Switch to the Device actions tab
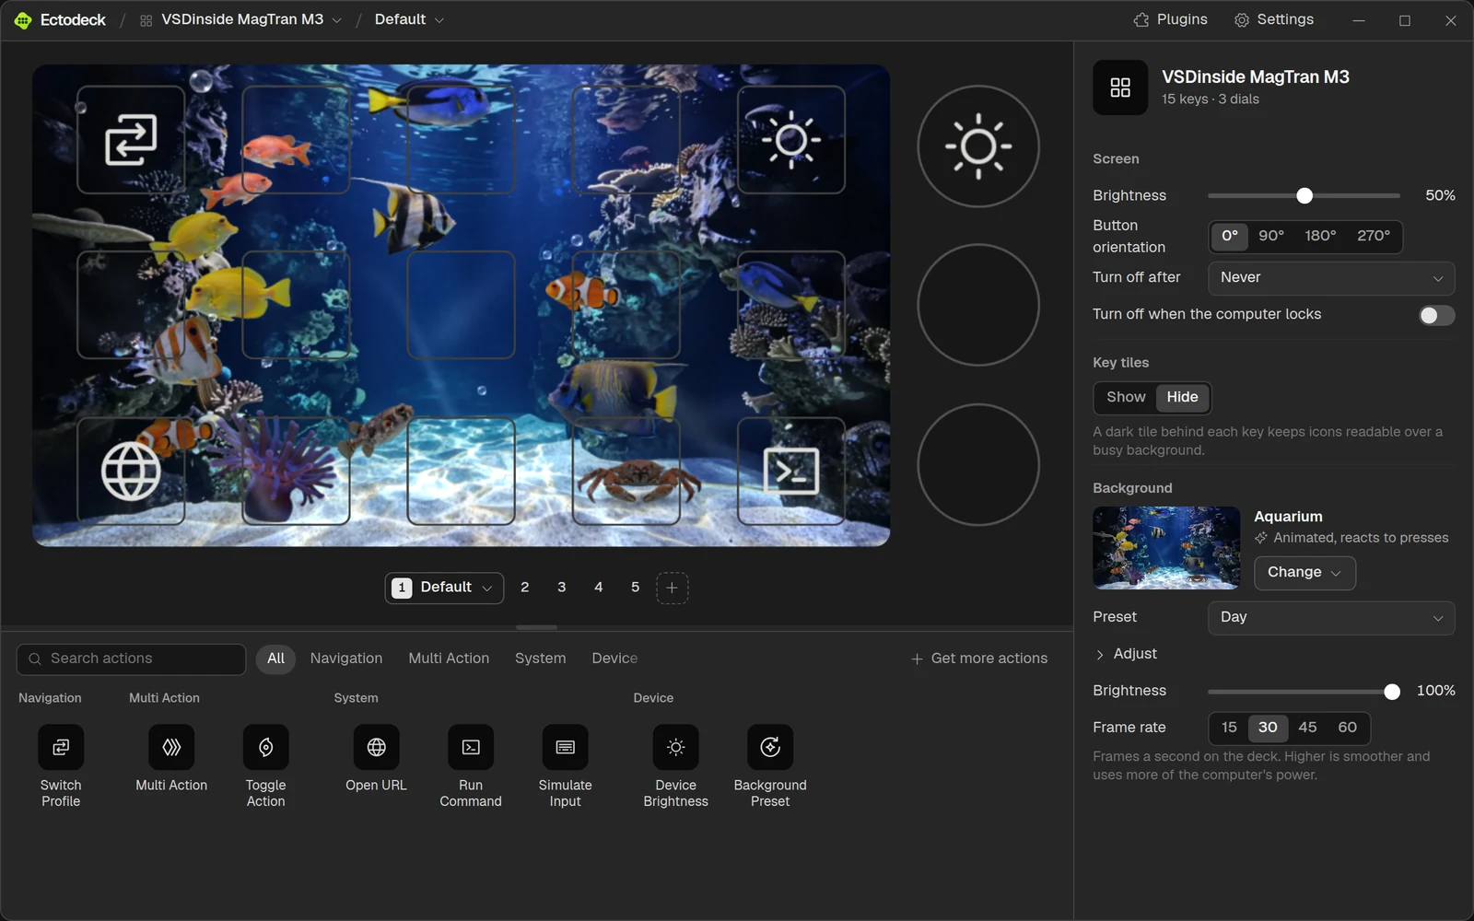 [614, 659]
